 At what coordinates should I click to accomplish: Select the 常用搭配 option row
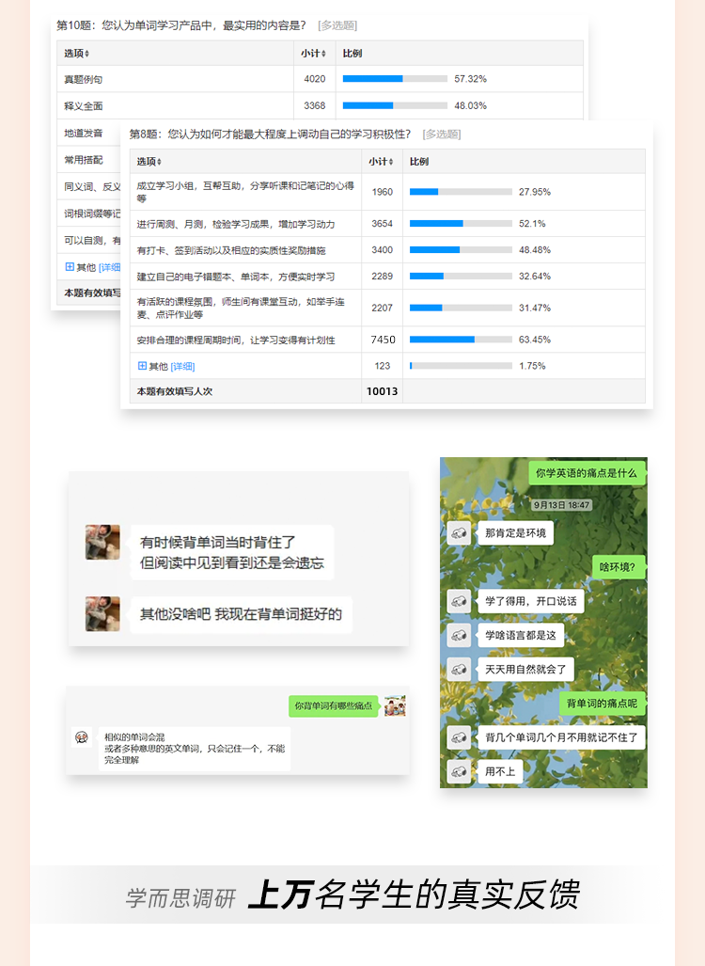(89, 160)
